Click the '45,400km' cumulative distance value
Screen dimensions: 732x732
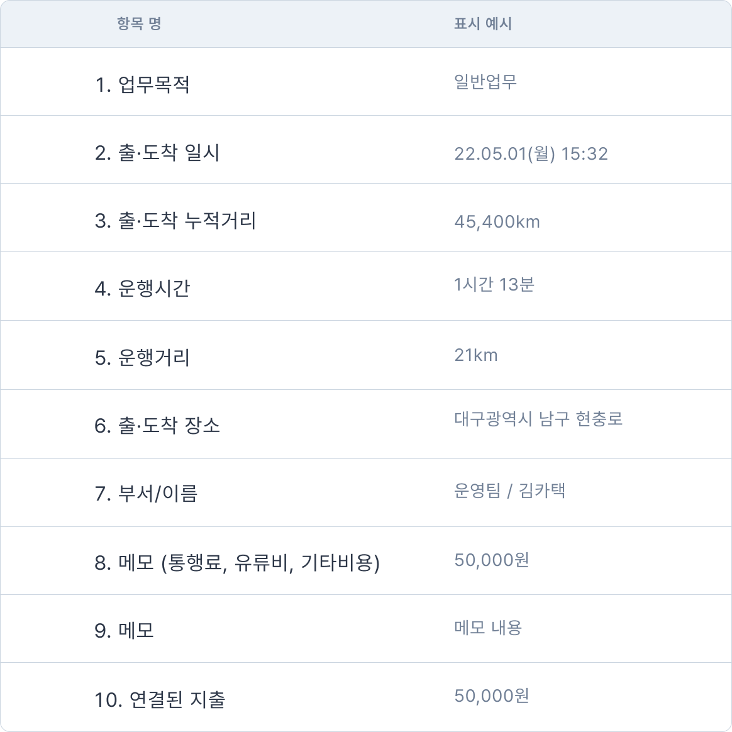(497, 222)
